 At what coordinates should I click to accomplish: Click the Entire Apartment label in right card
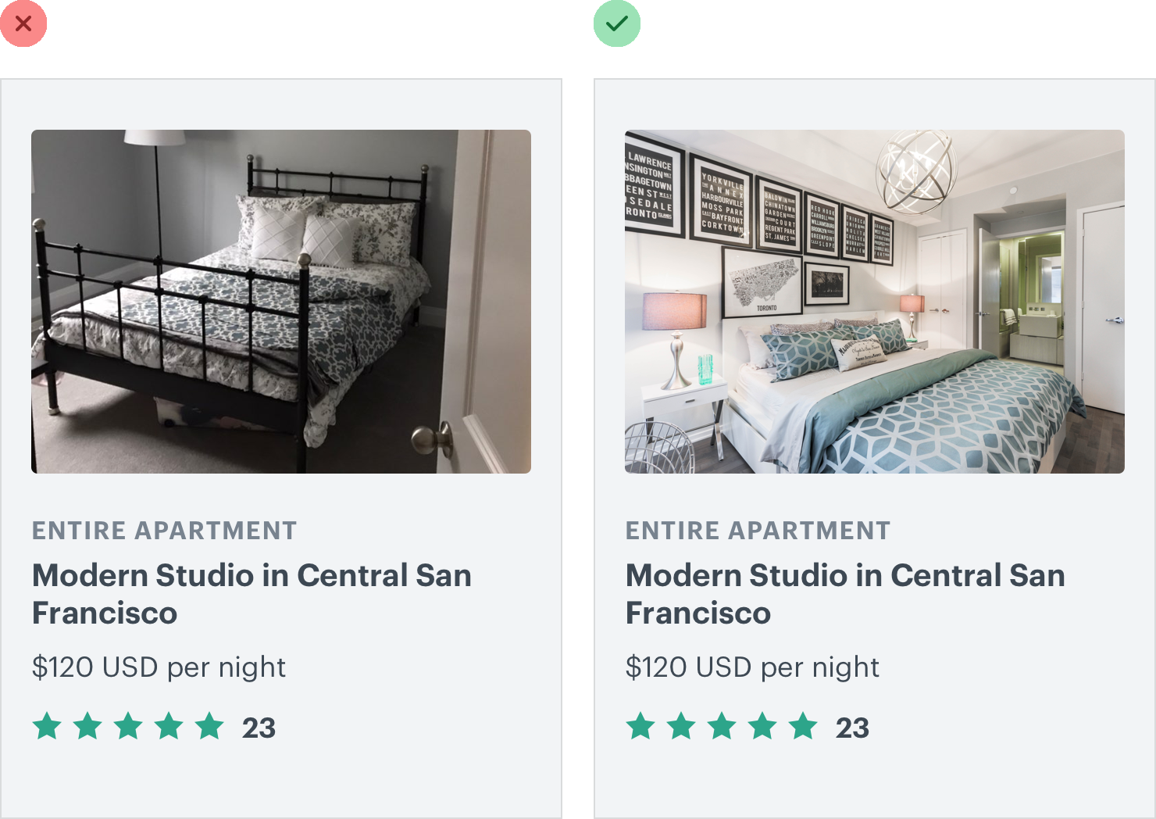[758, 531]
